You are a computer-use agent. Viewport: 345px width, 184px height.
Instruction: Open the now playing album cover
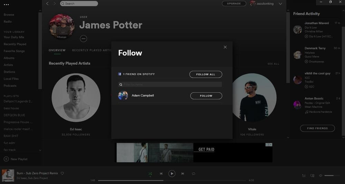[x=8, y=175]
